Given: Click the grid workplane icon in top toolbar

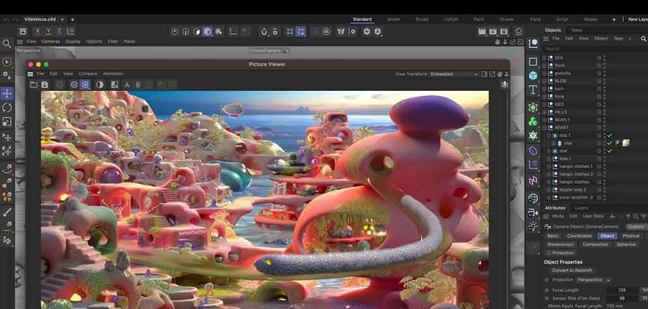Looking at the screenshot, I should point(290,32).
